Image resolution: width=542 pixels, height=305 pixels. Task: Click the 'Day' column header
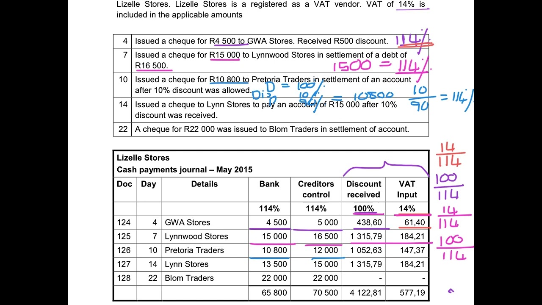tap(148, 184)
